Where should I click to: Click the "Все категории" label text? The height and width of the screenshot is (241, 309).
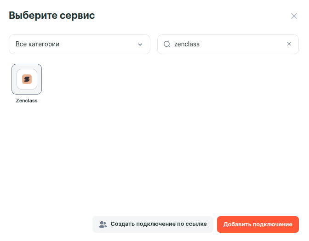(38, 45)
